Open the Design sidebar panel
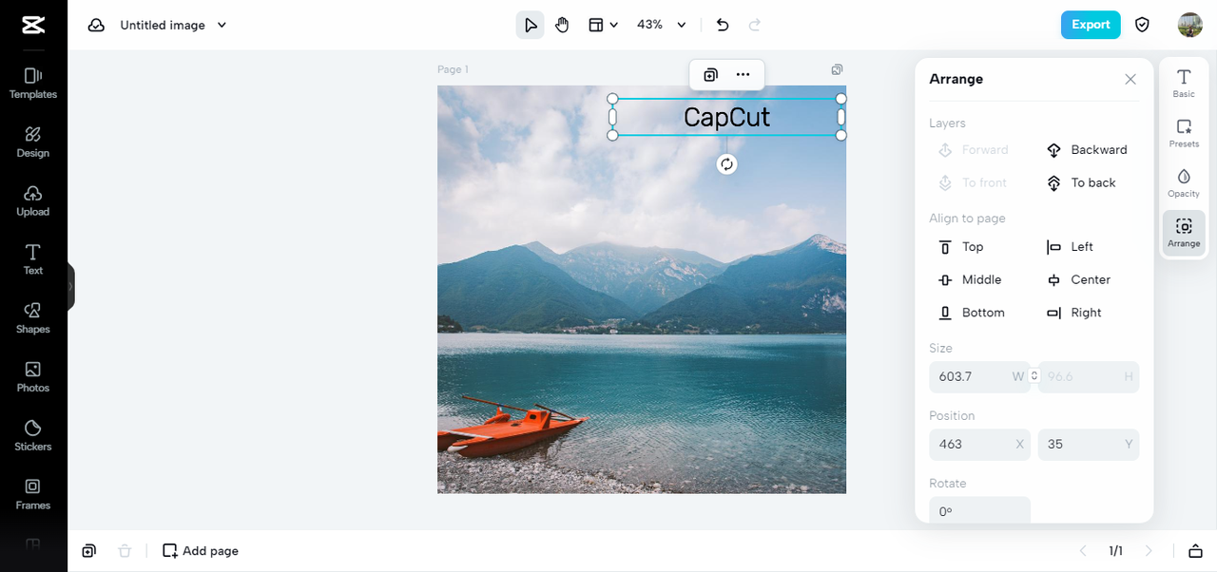This screenshot has height=572, width=1217. (x=33, y=143)
